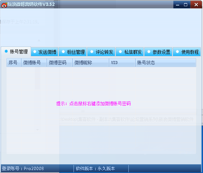The height and width of the screenshot is (173, 203).
Task: Open the 私信群发 tab
Action: pyautogui.click(x=130, y=52)
